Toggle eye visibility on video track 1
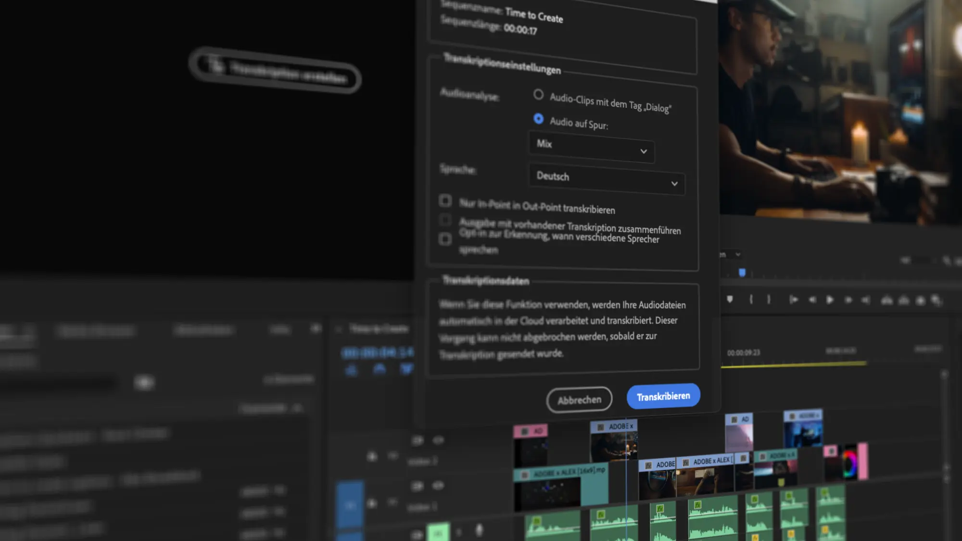 (x=438, y=486)
